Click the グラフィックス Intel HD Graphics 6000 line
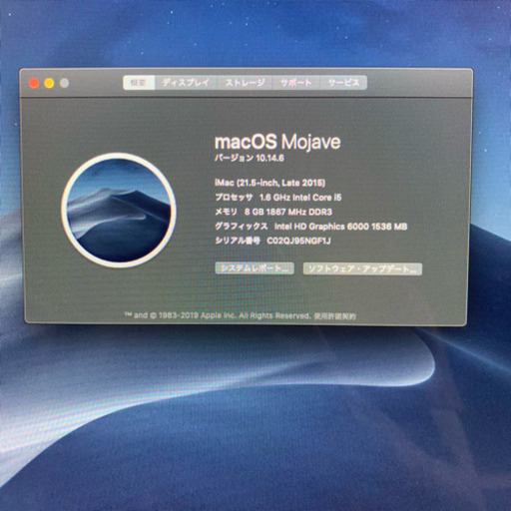511x511 pixels. [x=311, y=227]
